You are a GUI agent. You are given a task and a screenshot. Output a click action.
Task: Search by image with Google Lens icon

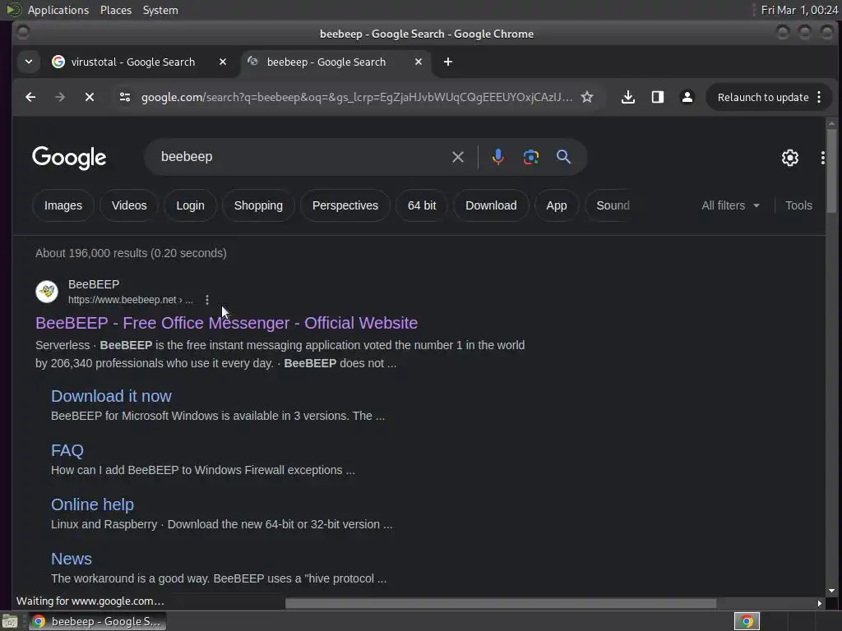click(x=530, y=157)
